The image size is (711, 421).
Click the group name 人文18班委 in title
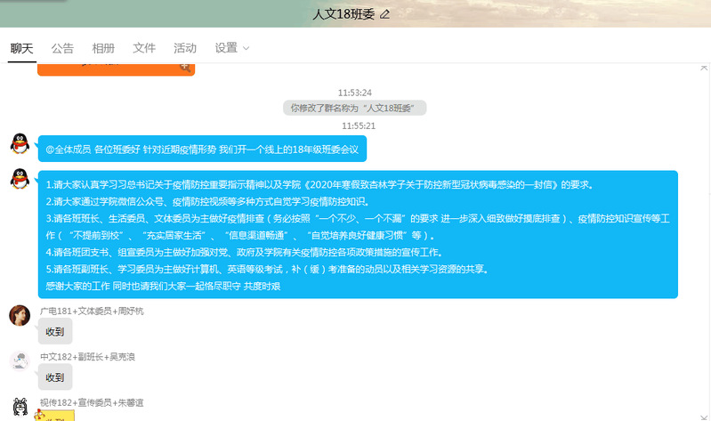tap(344, 14)
